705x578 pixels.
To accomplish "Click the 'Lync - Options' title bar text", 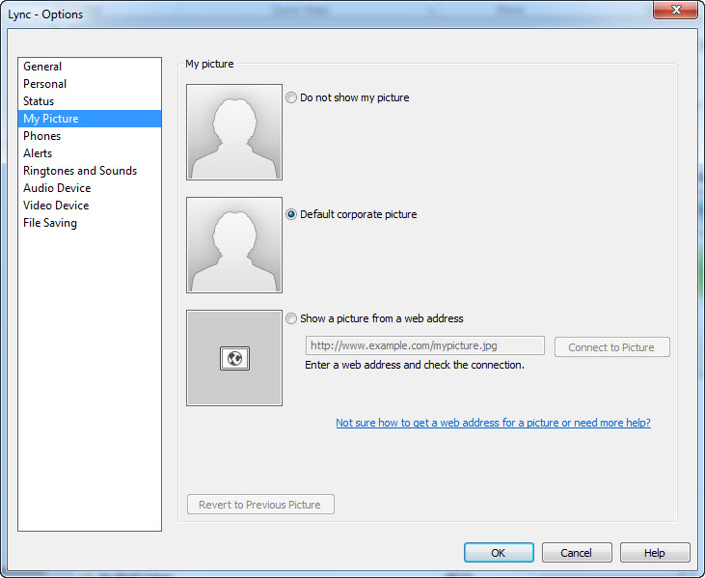I will 45,14.
